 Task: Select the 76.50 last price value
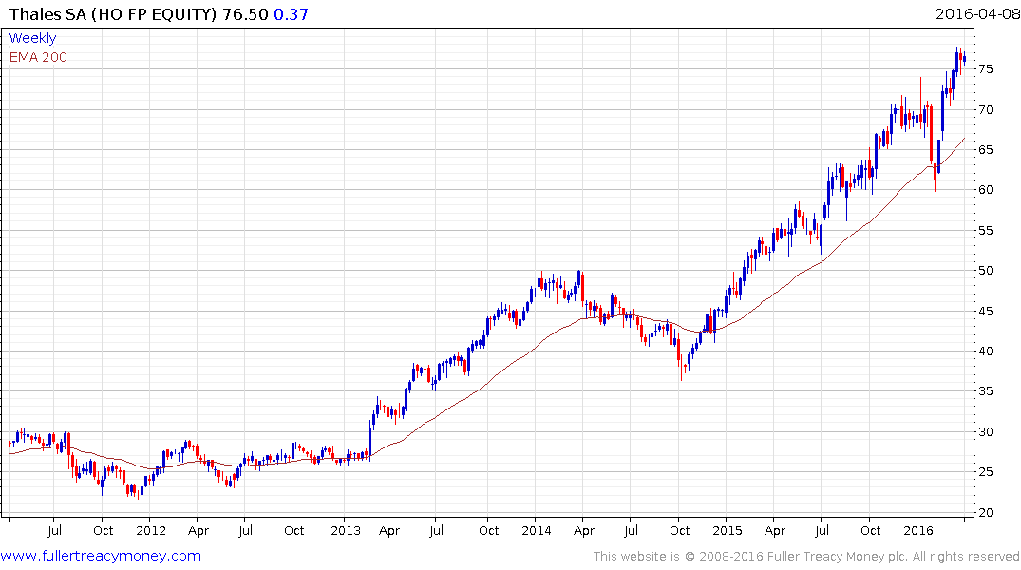pos(245,14)
